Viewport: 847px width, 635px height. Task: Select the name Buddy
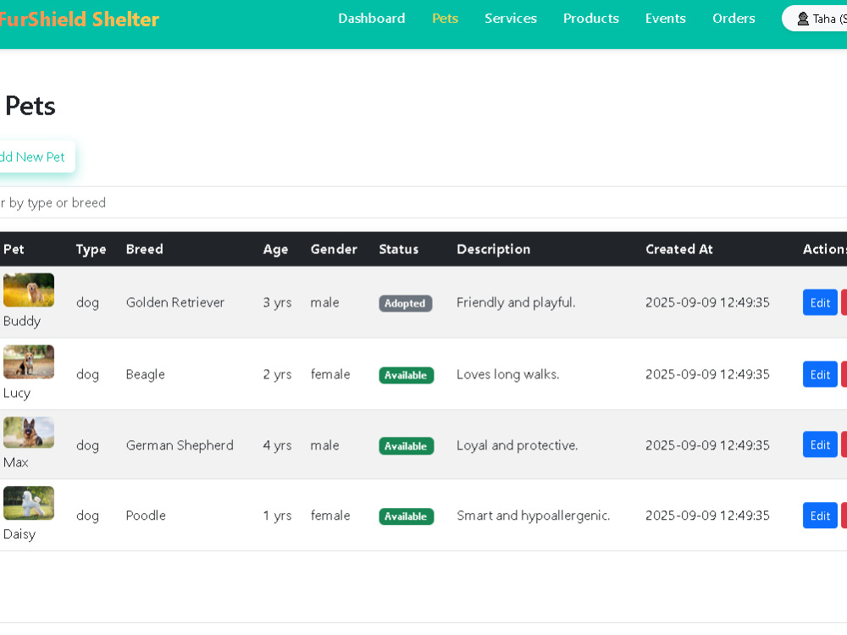tap(22, 321)
